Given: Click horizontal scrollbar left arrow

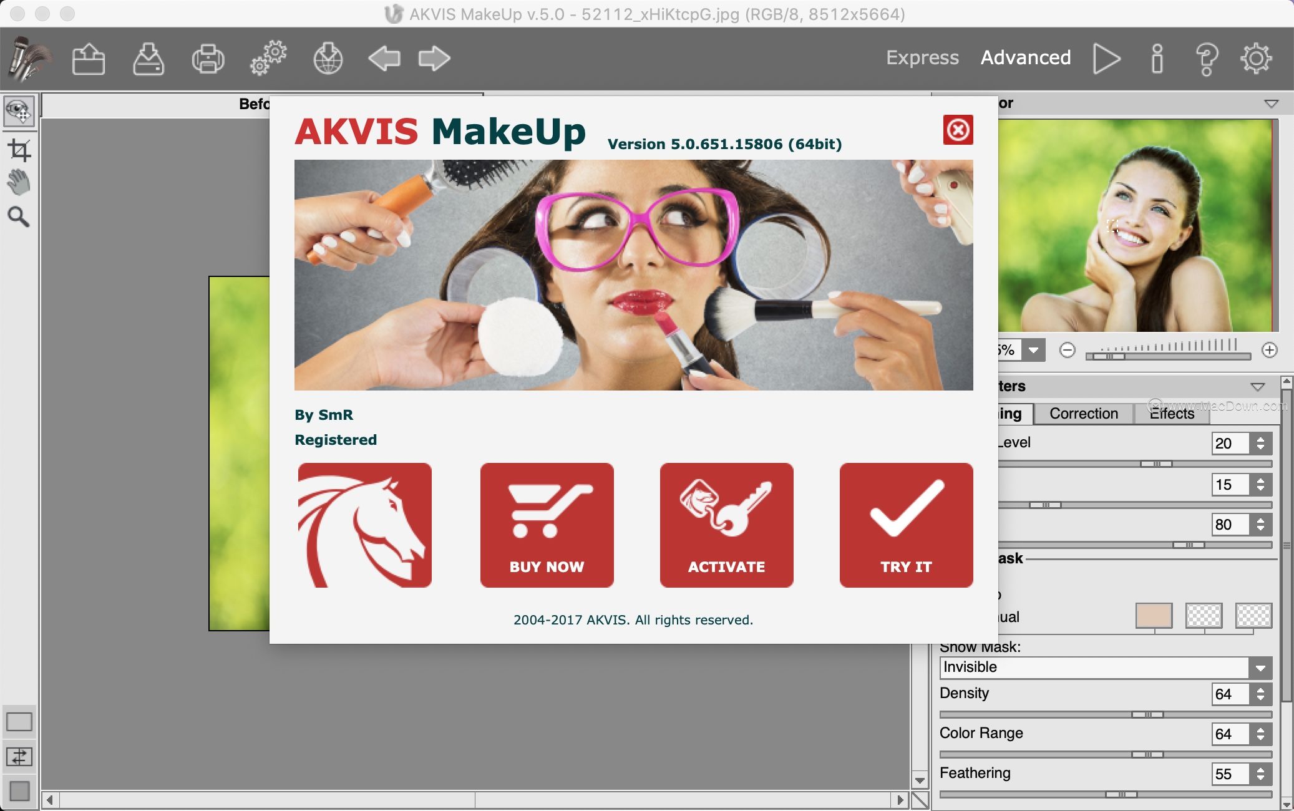Looking at the screenshot, I should (50, 800).
